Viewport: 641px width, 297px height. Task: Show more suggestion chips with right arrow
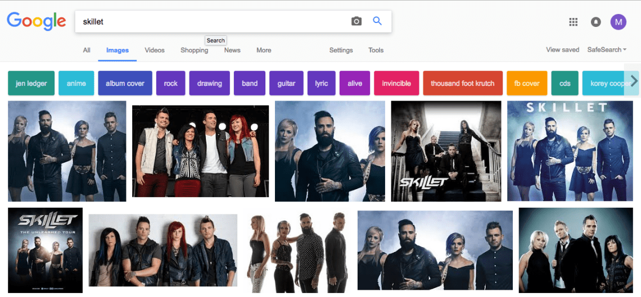pos(634,81)
